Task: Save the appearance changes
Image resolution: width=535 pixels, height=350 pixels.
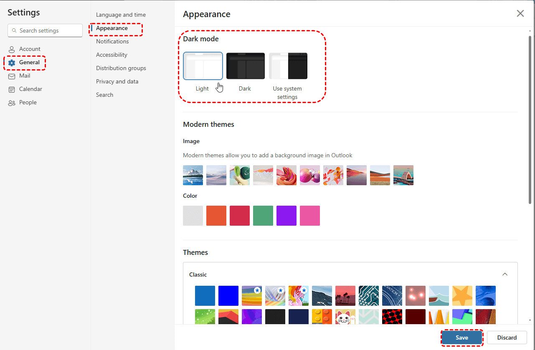Action: click(461, 337)
